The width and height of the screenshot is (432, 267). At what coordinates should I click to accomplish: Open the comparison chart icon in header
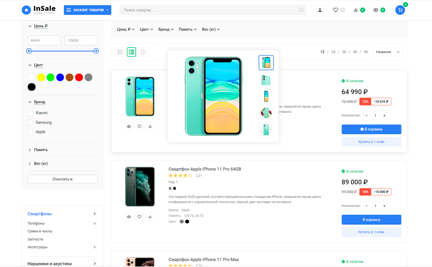pyautogui.click(x=355, y=10)
